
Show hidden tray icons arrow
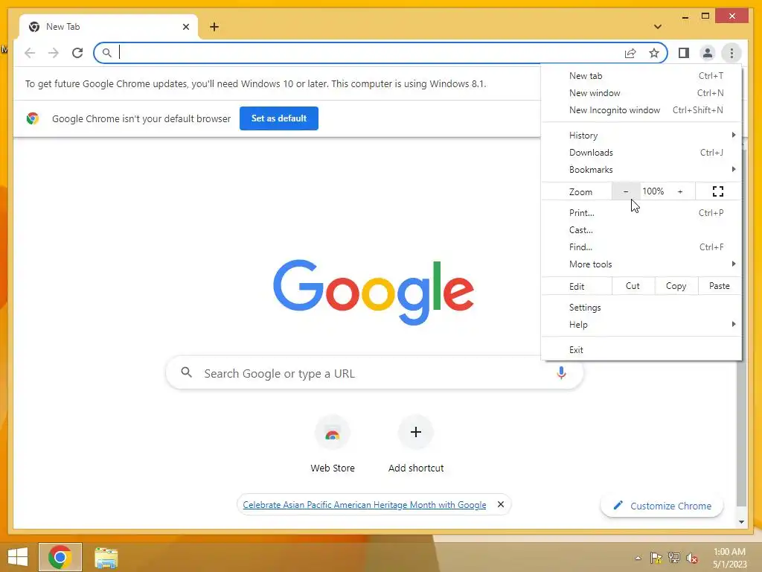pyautogui.click(x=638, y=558)
